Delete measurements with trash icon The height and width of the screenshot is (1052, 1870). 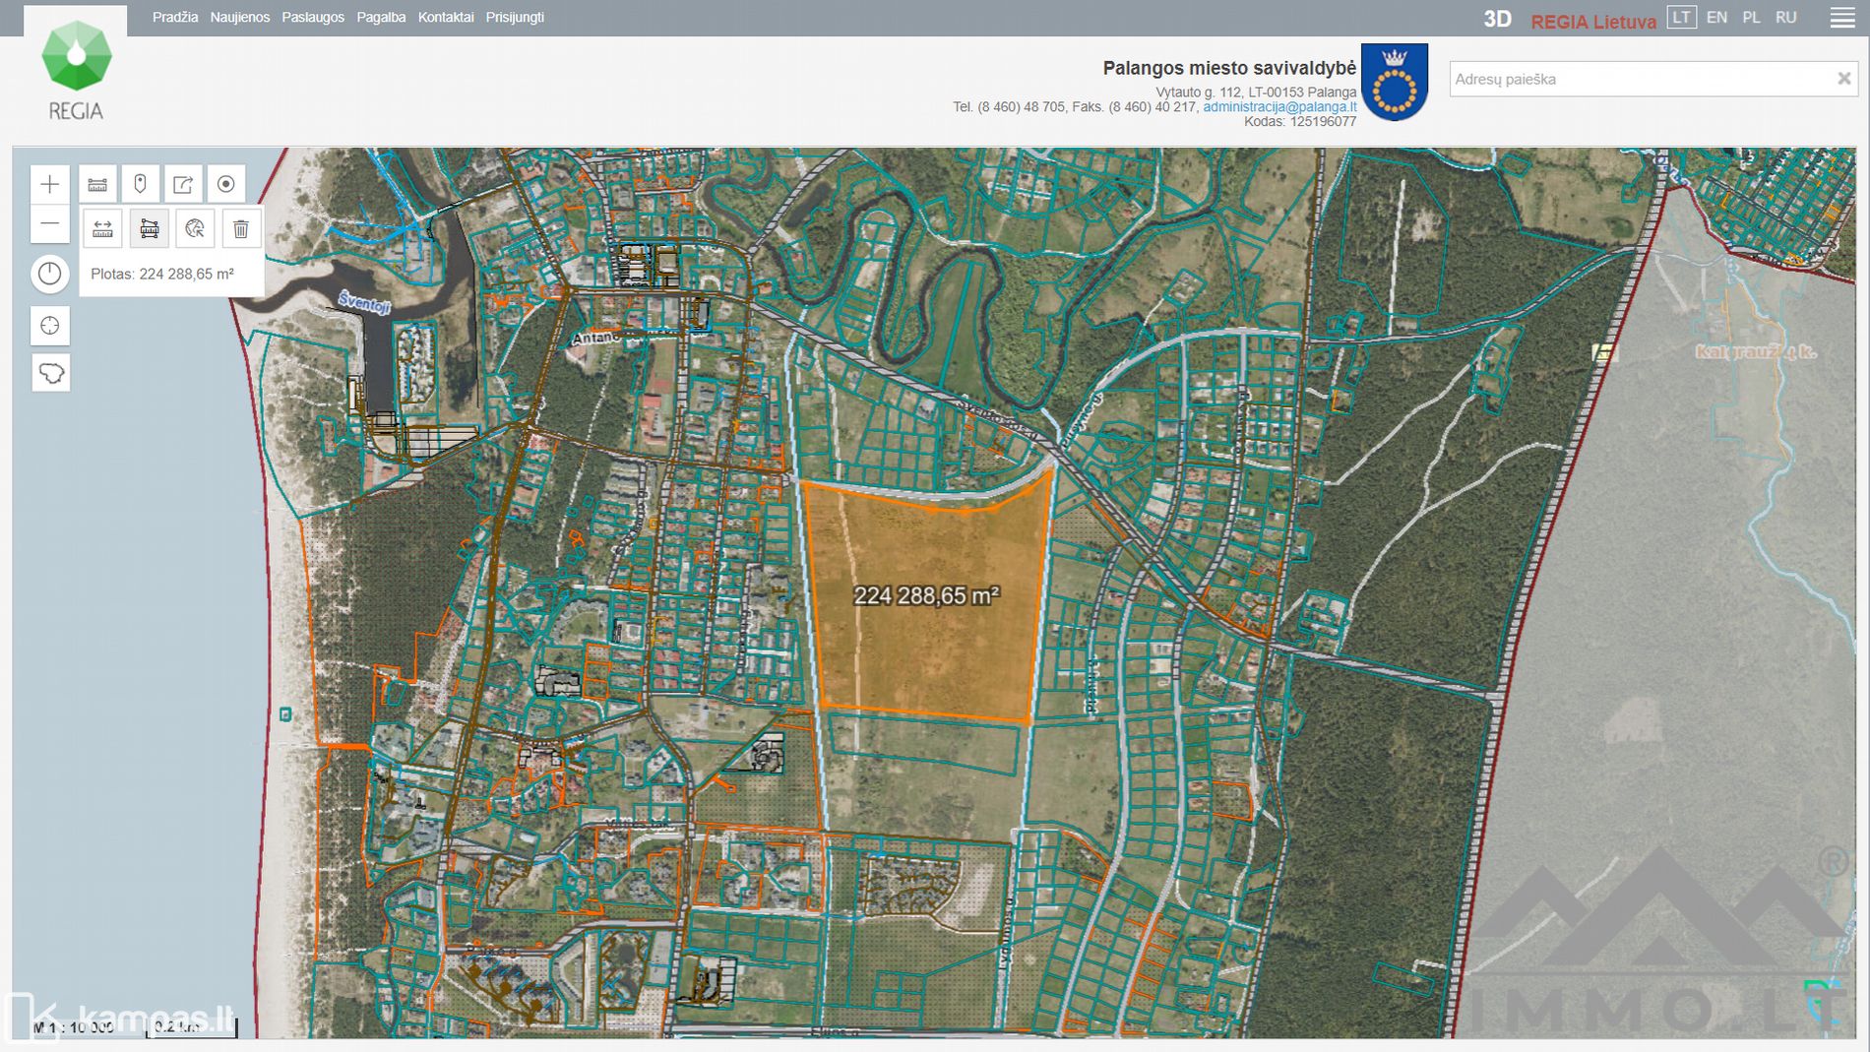click(241, 229)
